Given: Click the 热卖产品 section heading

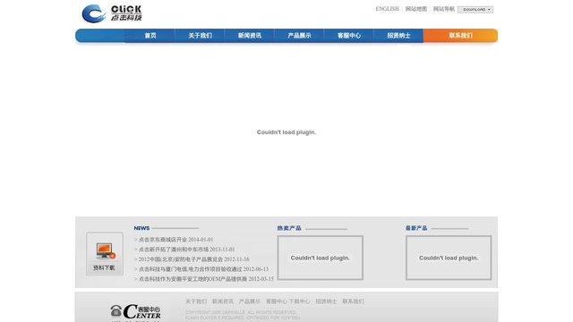Looking at the screenshot, I should tap(289, 228).
